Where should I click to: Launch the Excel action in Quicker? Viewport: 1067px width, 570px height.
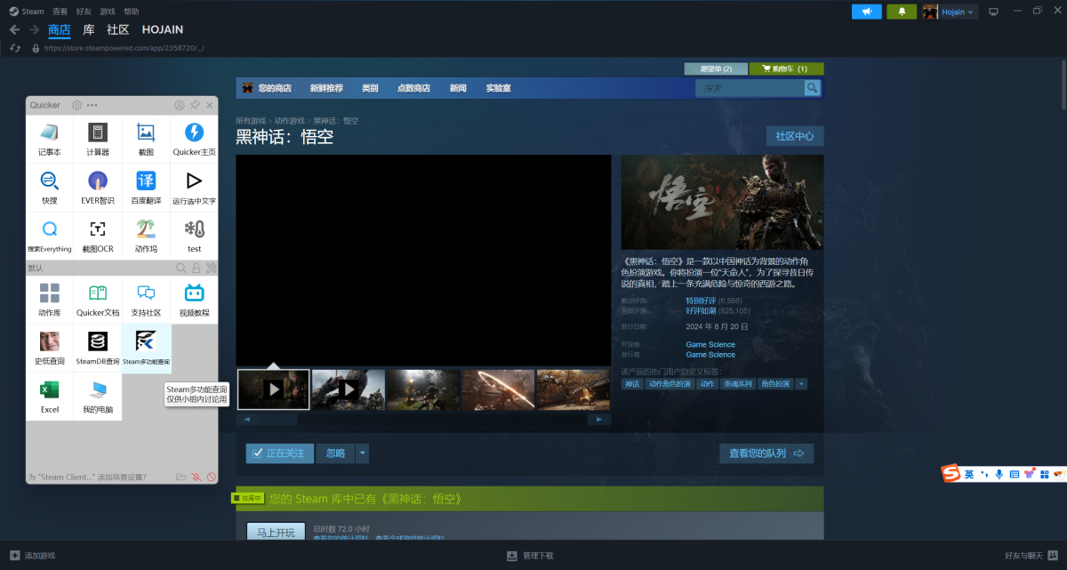click(50, 397)
